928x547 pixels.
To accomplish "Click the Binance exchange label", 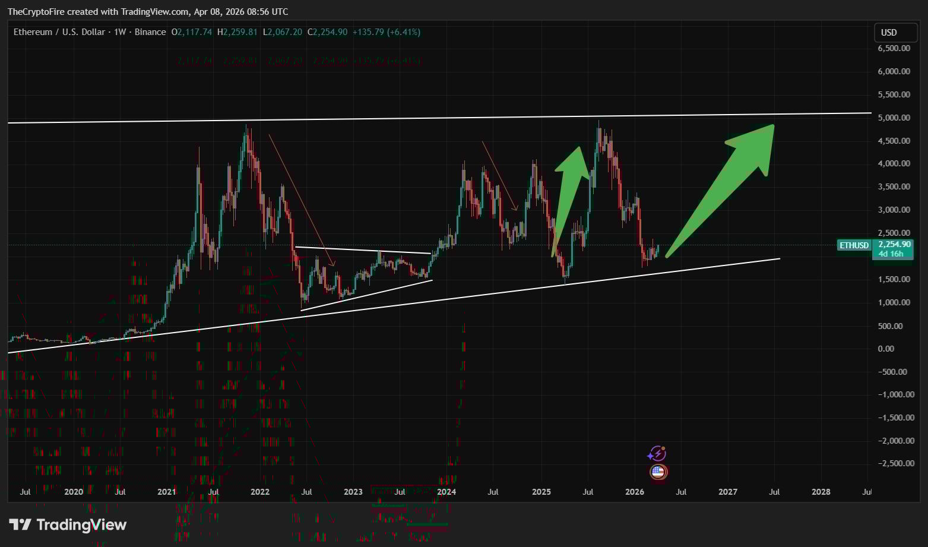I will pyautogui.click(x=150, y=32).
